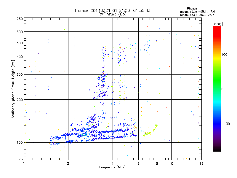The width and height of the screenshot is (237, 178).
Task: Click the y-axis tick '750'
Action: (x=20, y=19)
